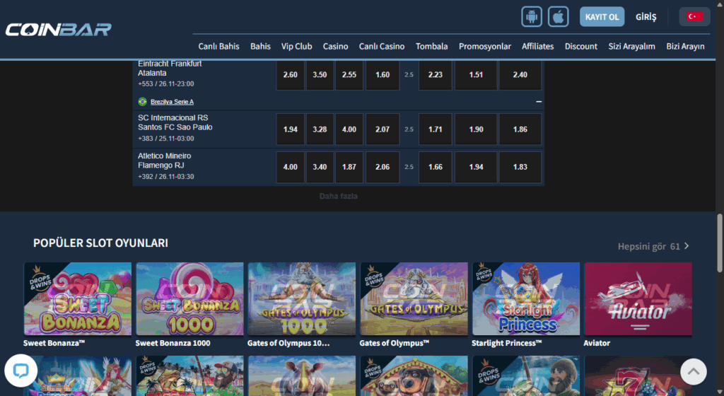Screen dimensions: 724x396
Task: Click the GİRİŞ login link
Action: pyautogui.click(x=646, y=16)
